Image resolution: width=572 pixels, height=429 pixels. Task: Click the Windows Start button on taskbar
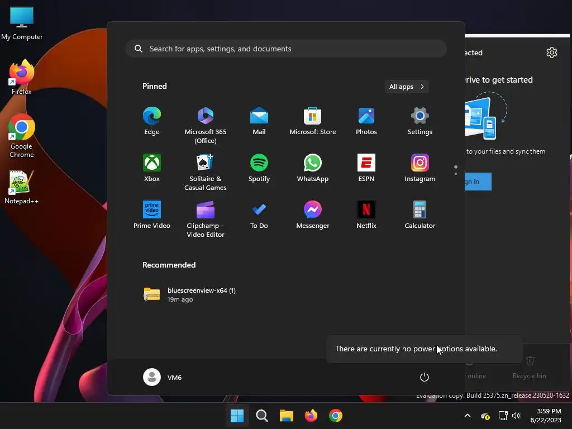[237, 416]
